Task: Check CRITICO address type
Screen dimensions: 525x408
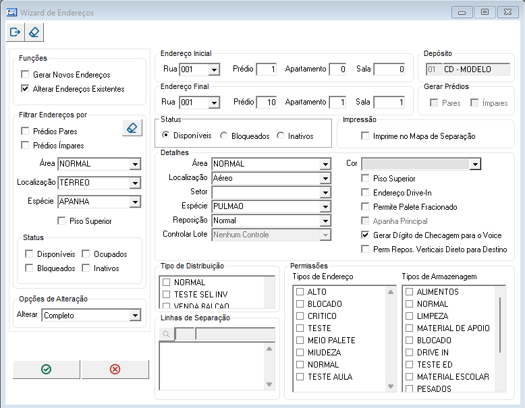Action: click(x=300, y=316)
